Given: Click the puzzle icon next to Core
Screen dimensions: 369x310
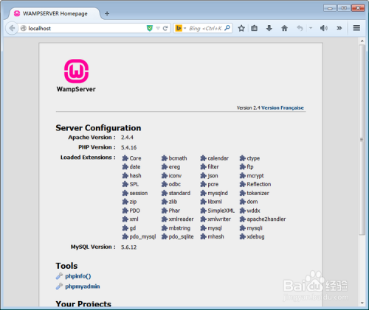Looking at the screenshot, I should click(x=125, y=158).
